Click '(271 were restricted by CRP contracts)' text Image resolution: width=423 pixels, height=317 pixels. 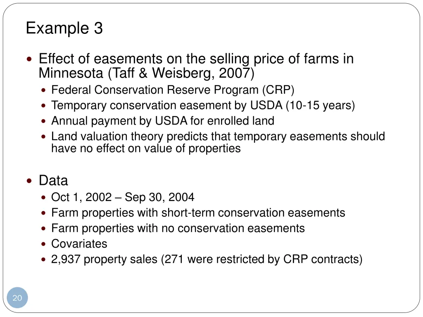261,259
